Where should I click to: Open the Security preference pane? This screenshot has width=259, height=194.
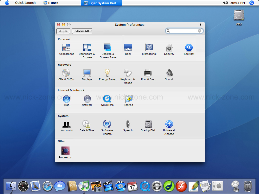click(169, 49)
